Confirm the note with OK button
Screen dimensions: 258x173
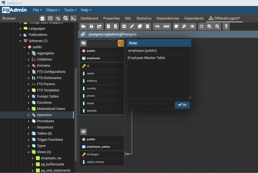click(x=182, y=105)
